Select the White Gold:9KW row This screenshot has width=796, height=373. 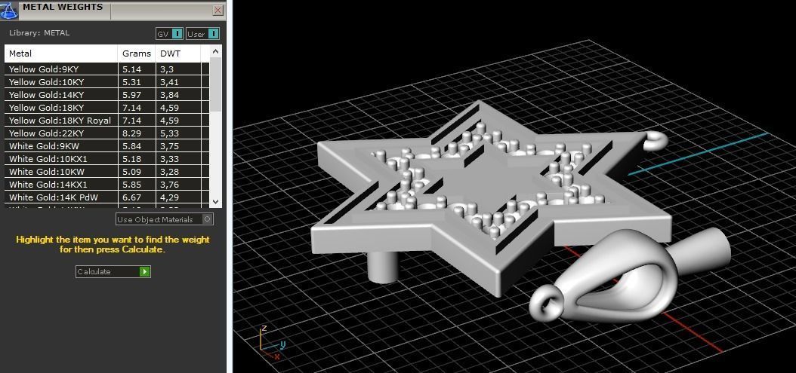(x=106, y=146)
